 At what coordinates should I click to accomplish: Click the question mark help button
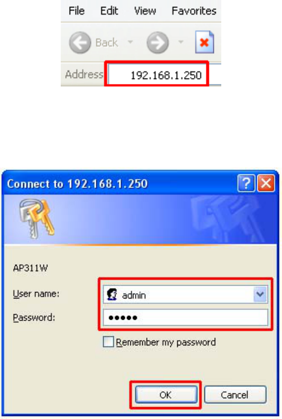click(246, 183)
